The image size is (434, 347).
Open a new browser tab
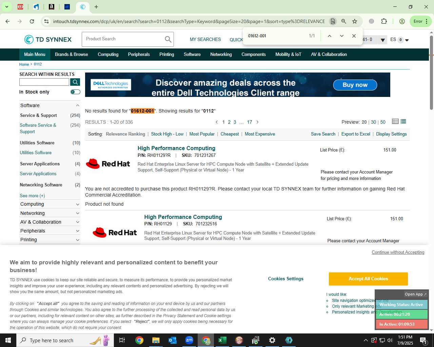(96, 7)
